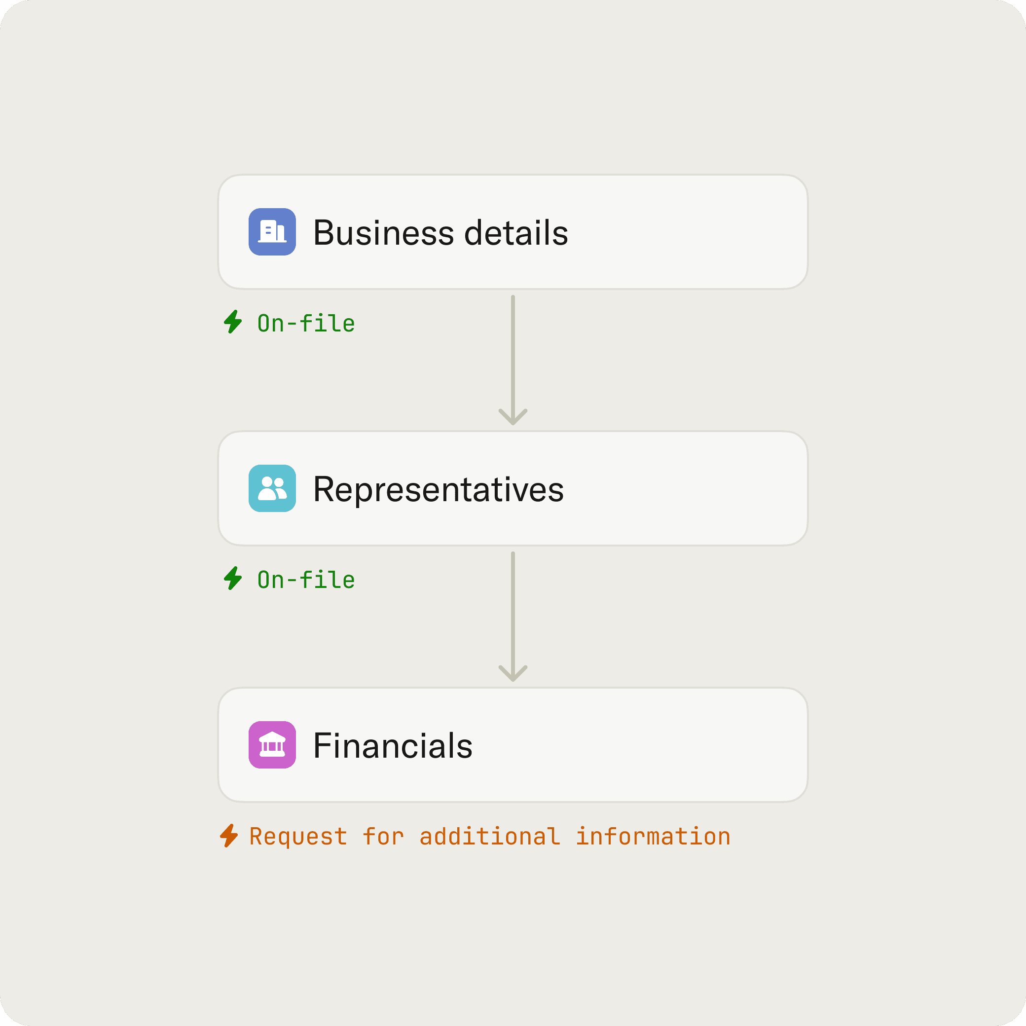The height and width of the screenshot is (1026, 1026).
Task: Open the Financials step card
Action: pyautogui.click(x=513, y=744)
